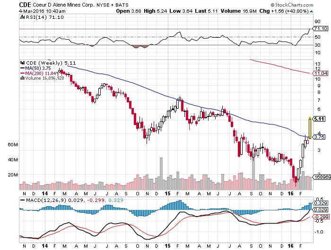Click the tall gray volume spike in December 2014
This screenshot has height=250, width=331.
tap(161, 174)
